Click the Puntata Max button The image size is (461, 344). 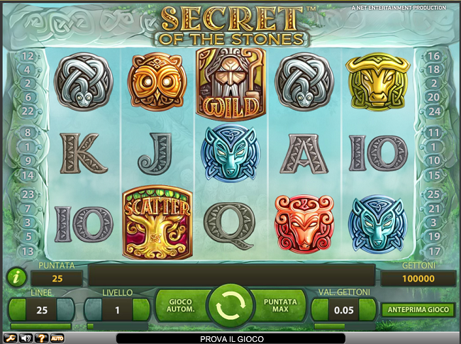click(x=280, y=306)
